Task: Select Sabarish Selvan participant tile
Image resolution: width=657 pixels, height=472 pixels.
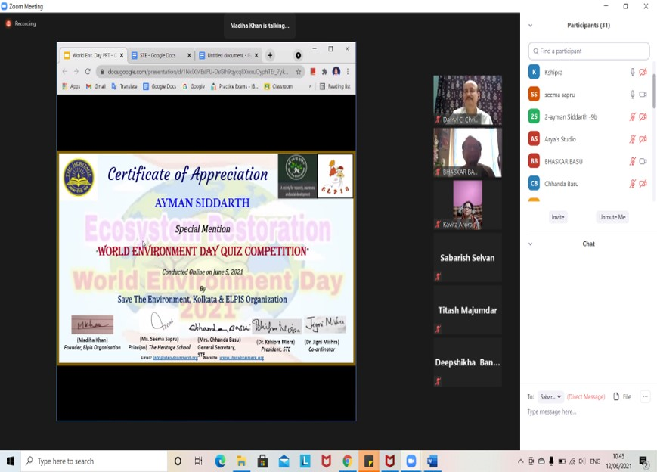Action: 467,257
